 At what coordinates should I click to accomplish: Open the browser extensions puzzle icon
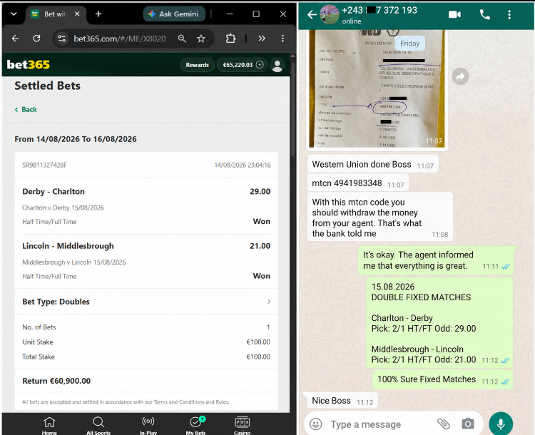click(x=231, y=39)
